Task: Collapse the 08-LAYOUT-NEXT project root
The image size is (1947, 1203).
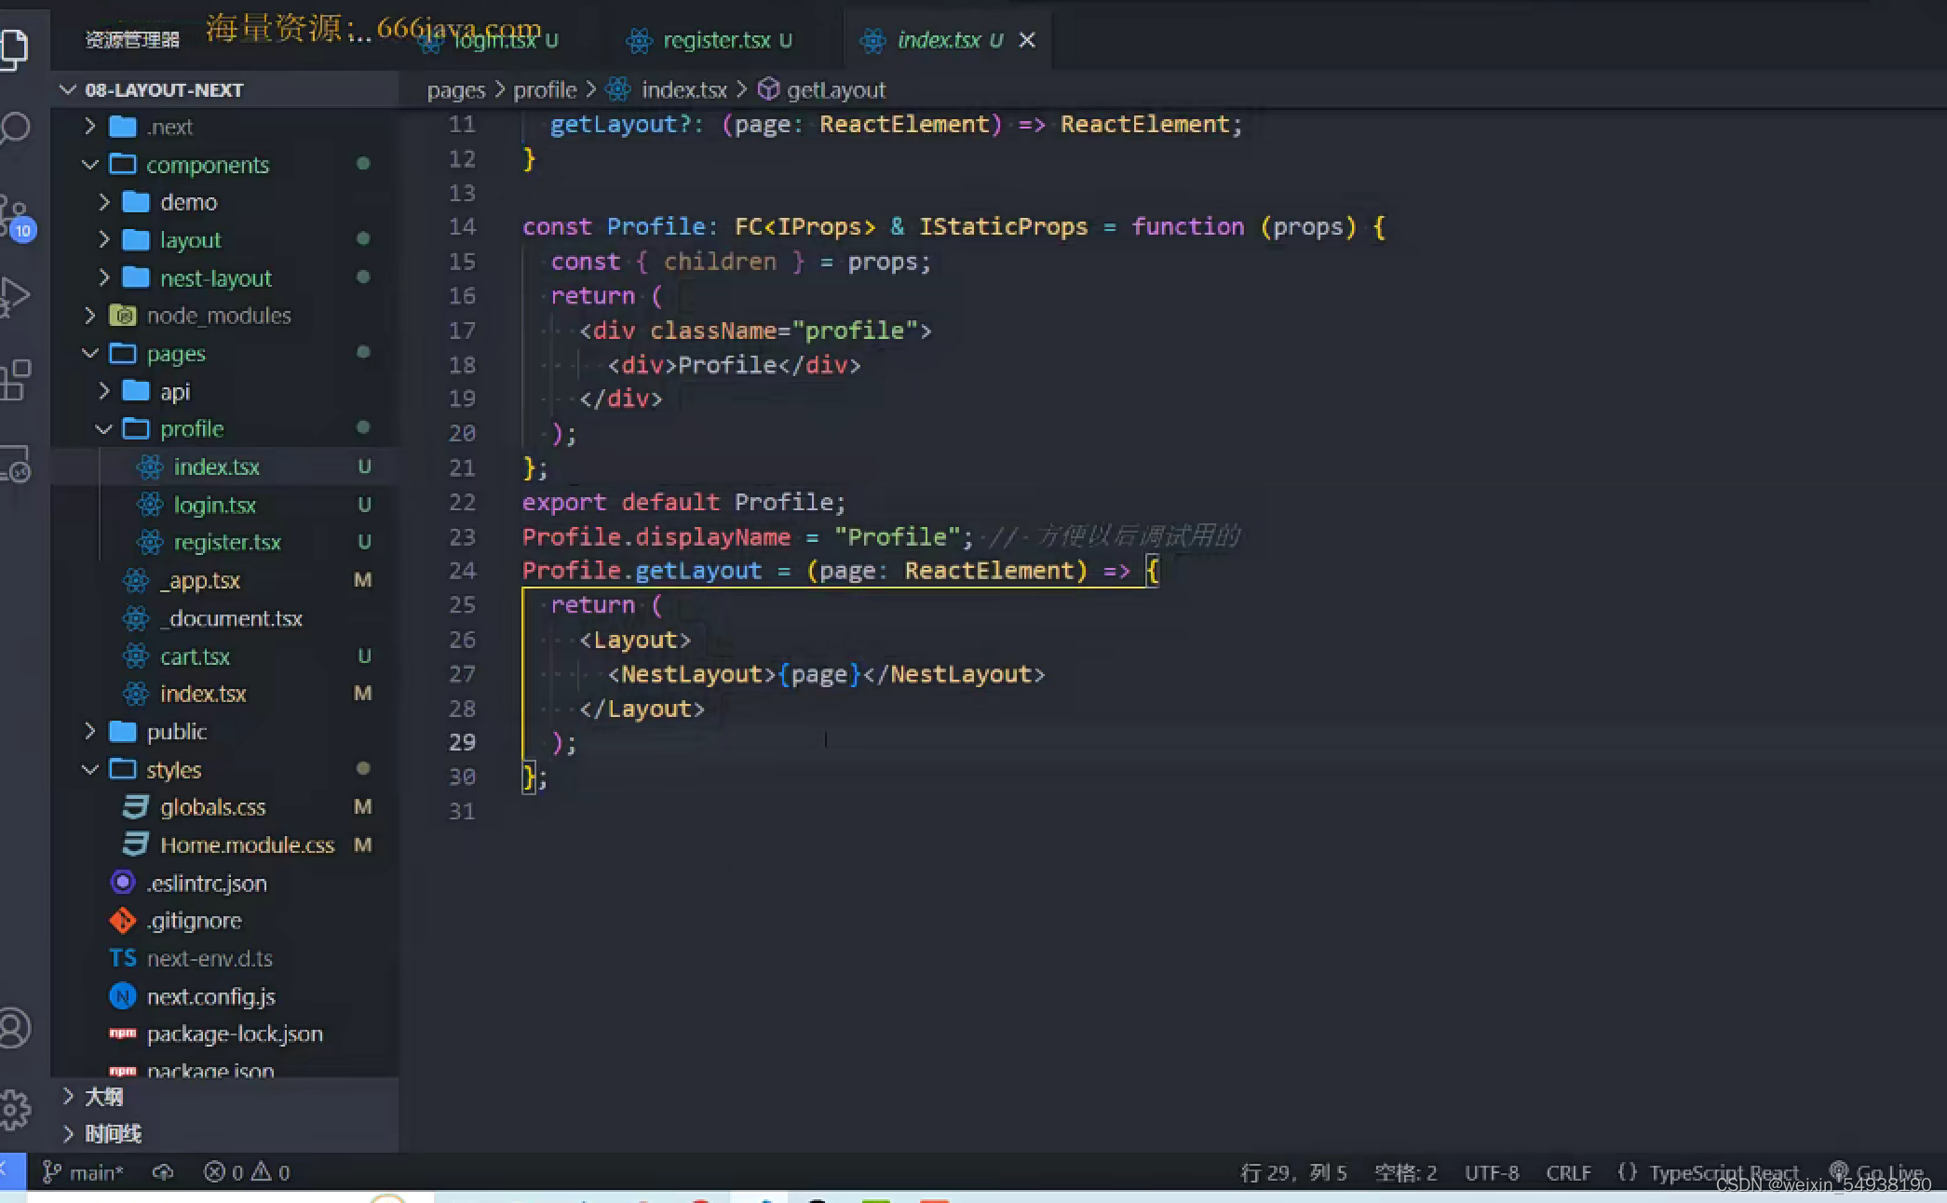Action: tap(224, 89)
